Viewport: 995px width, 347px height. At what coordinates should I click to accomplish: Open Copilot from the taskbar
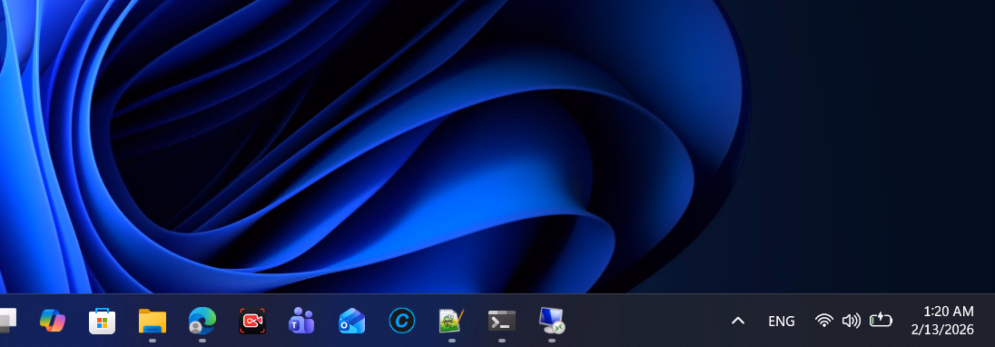coord(53,321)
